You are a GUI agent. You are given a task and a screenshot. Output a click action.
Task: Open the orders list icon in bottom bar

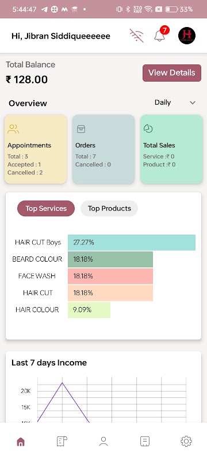click(145, 441)
